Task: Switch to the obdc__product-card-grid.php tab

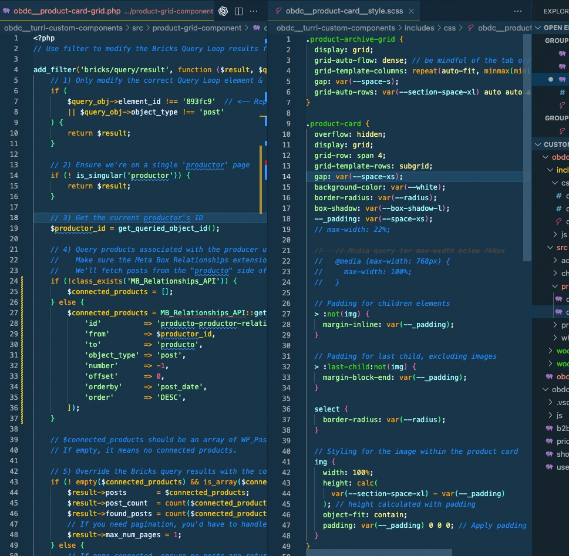Action: (68, 11)
